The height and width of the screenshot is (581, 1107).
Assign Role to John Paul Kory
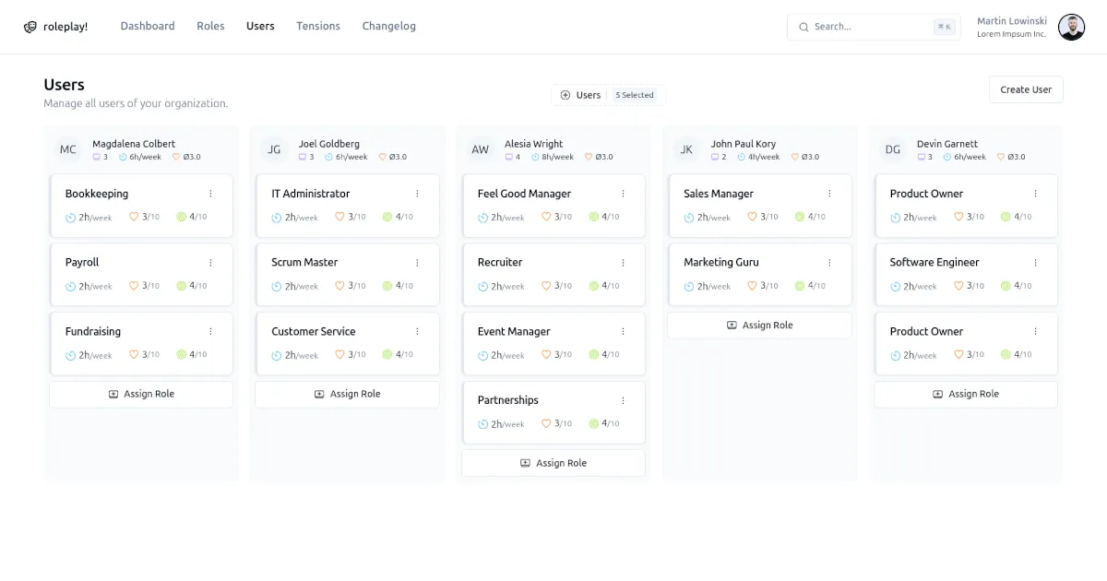pos(759,326)
